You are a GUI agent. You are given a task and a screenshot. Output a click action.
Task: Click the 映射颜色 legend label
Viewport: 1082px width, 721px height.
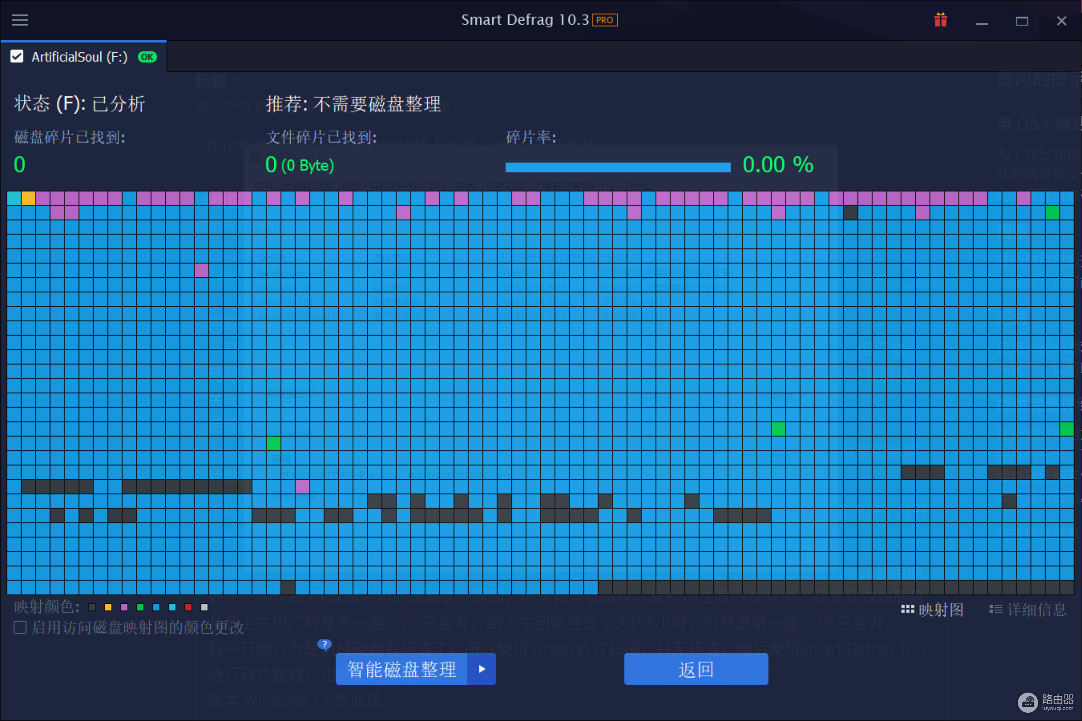[47, 607]
